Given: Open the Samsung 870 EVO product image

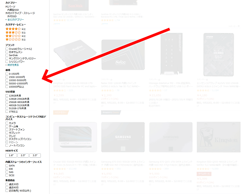Looking at the screenshot, I should click(x=123, y=137).
